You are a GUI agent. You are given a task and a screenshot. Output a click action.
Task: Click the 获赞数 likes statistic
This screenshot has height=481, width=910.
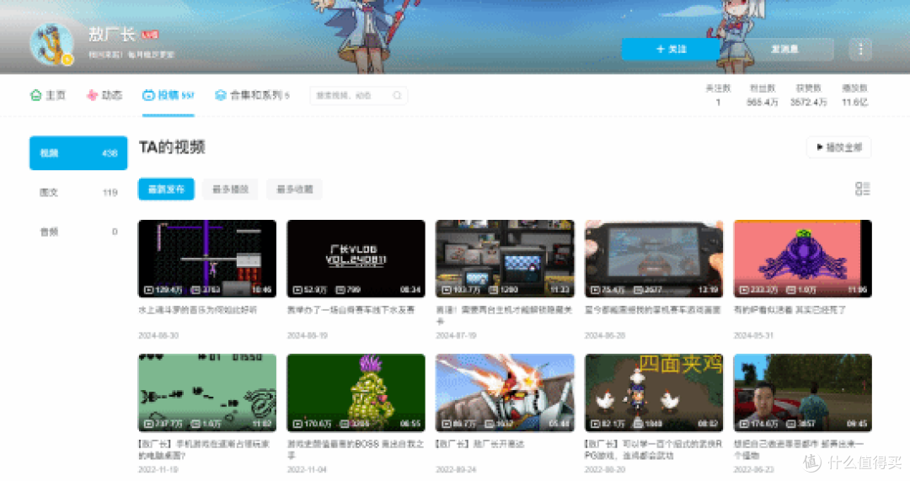click(808, 95)
